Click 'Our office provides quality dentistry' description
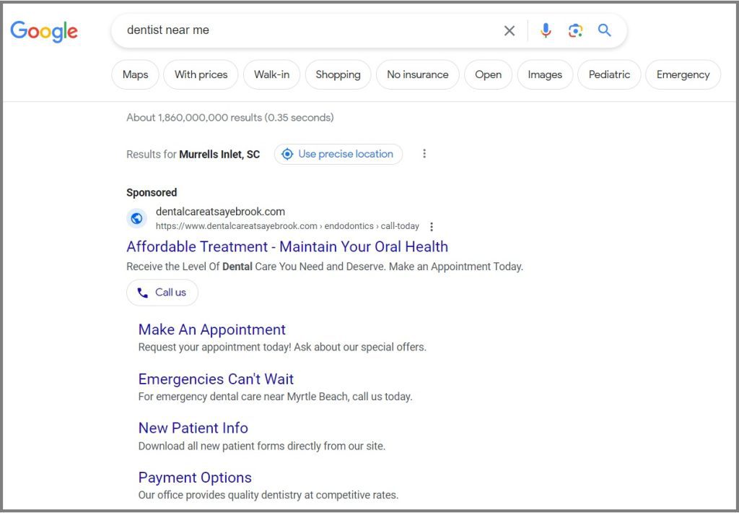The image size is (739, 513). click(268, 495)
